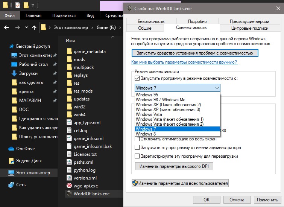The width and height of the screenshot is (284, 207).
Task: Switch to the Безопасность tab
Action: point(151,21)
